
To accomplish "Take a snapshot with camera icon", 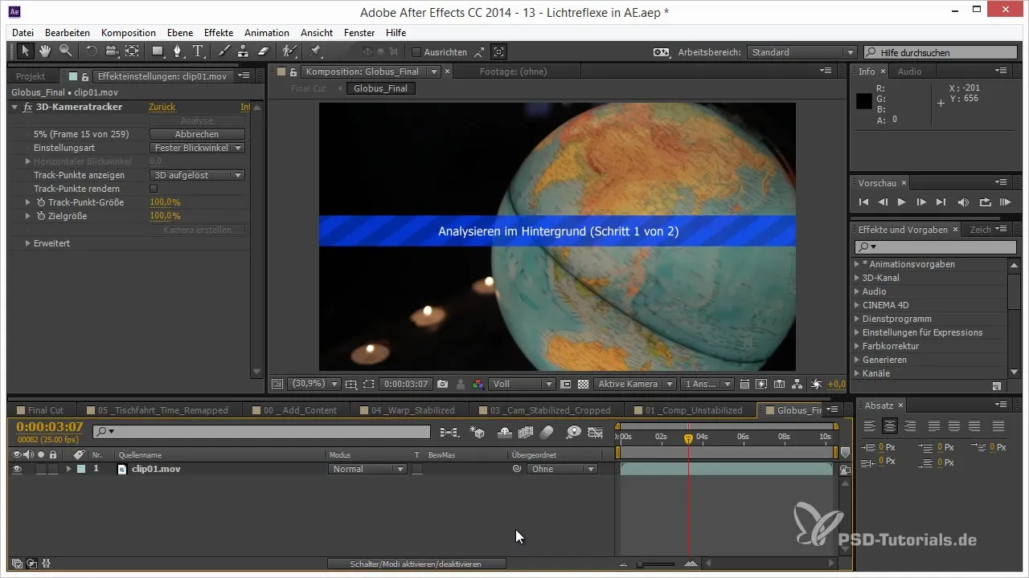I will [442, 385].
